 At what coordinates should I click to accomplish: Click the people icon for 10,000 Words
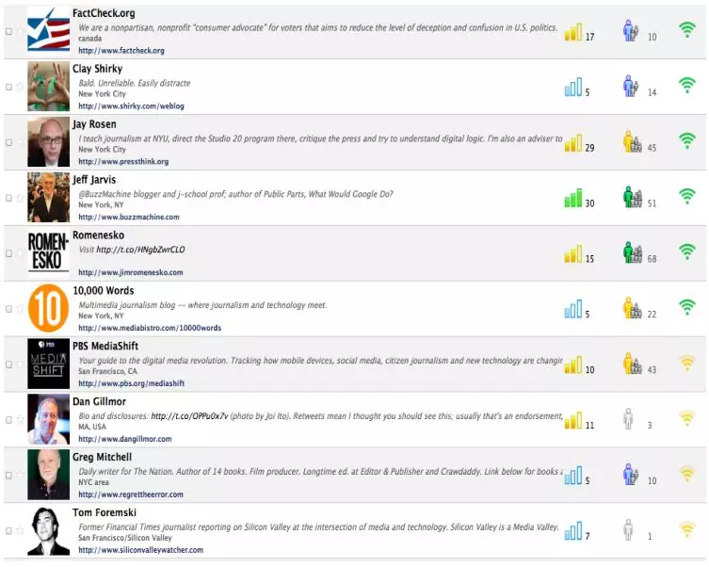632,309
